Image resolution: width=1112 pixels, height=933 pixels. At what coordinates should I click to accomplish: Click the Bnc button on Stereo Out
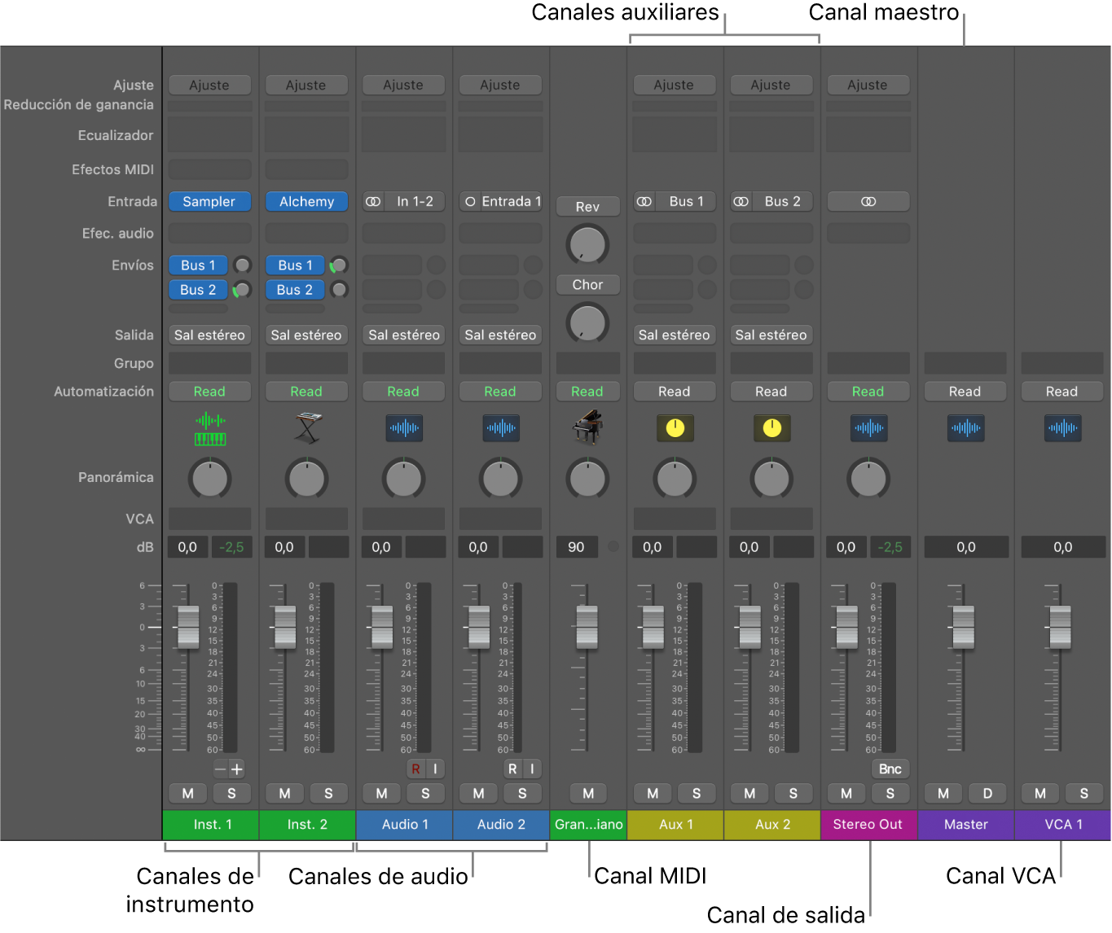tap(890, 769)
